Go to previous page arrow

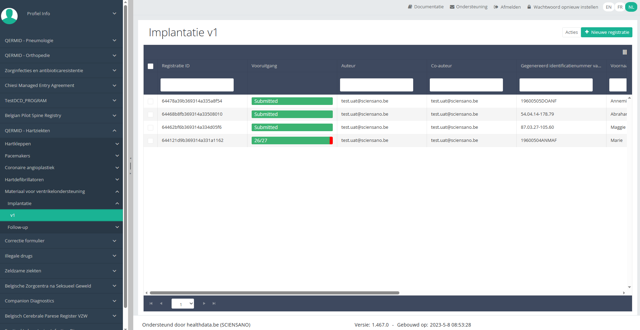(161, 303)
